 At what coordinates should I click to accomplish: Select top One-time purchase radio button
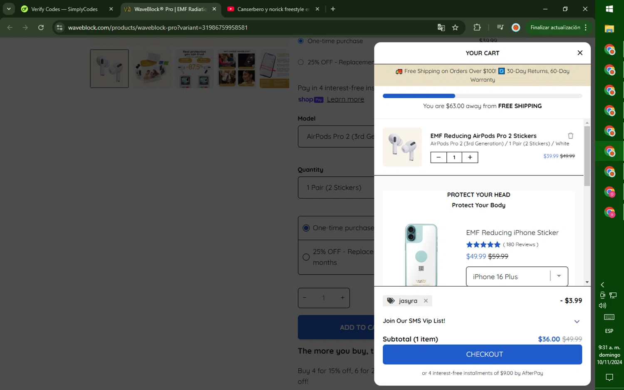pos(301,41)
